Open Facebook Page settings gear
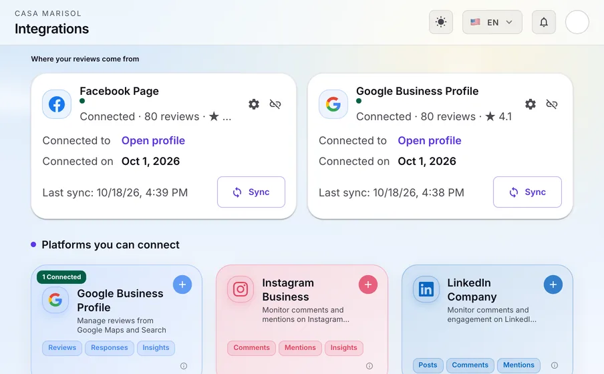 point(254,104)
